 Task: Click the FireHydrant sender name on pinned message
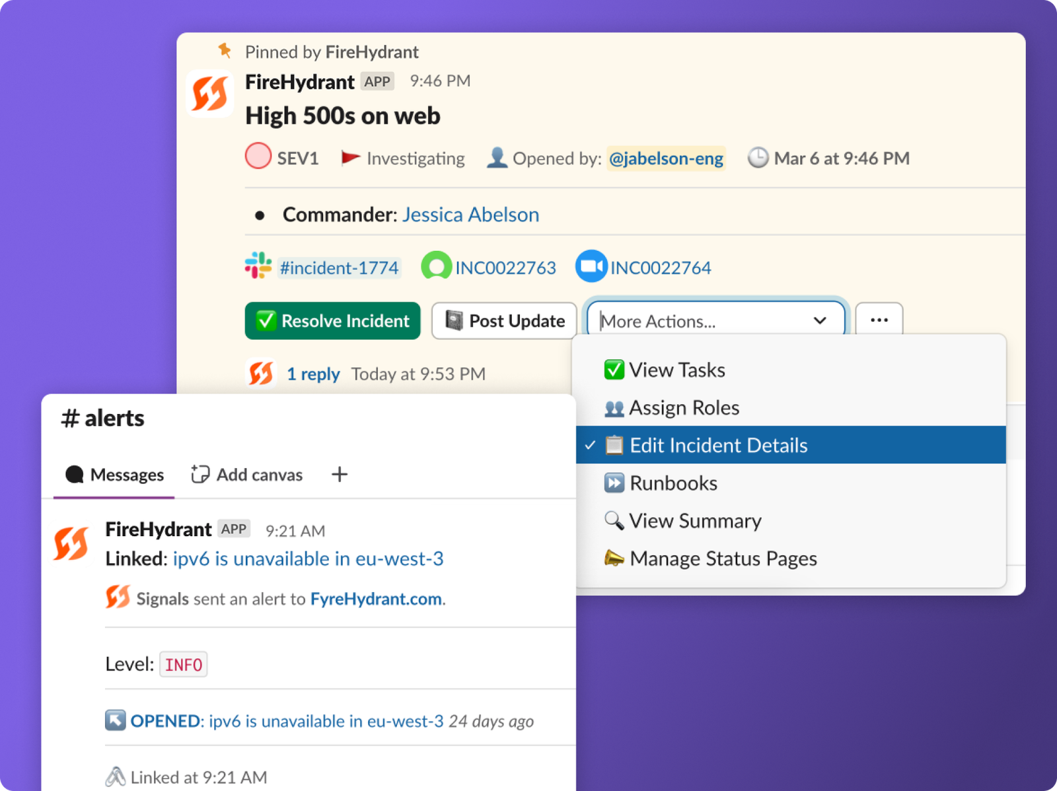[299, 81]
